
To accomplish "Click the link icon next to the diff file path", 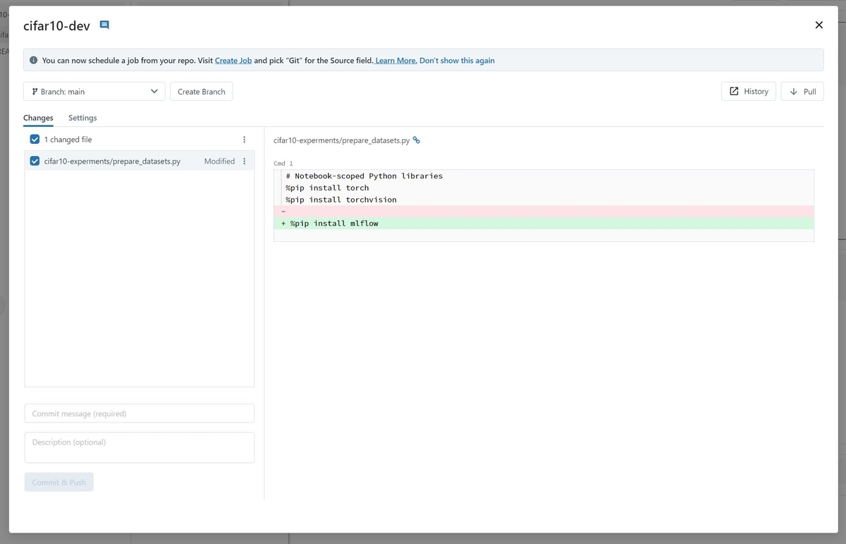I will pyautogui.click(x=417, y=140).
